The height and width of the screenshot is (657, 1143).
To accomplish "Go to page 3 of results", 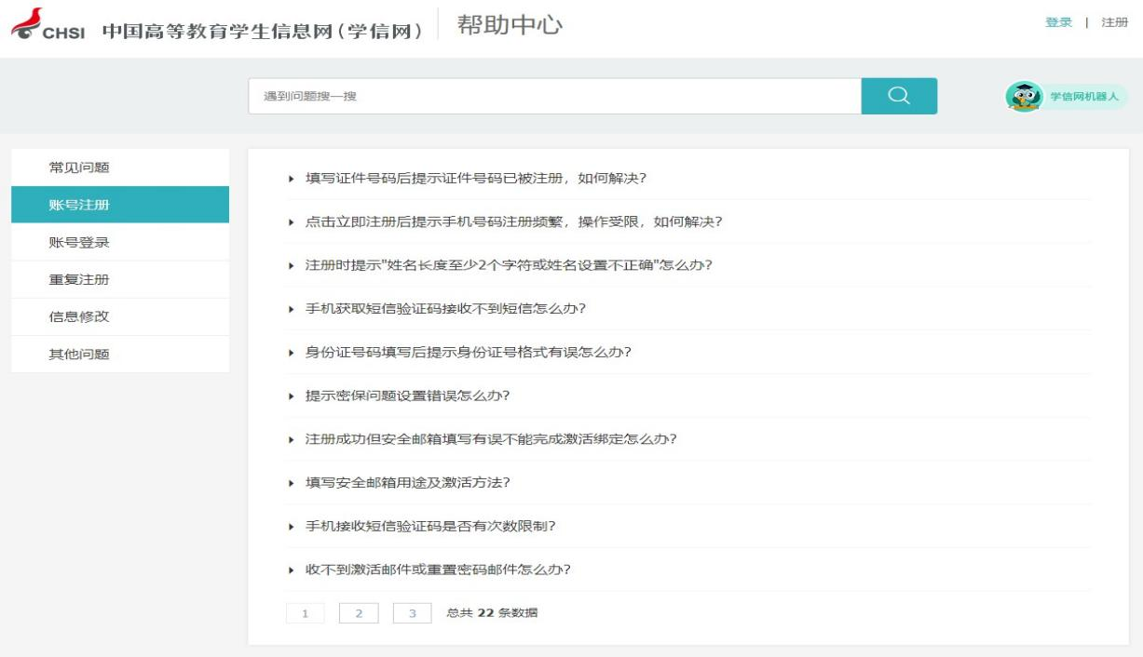I will pyautogui.click(x=413, y=613).
